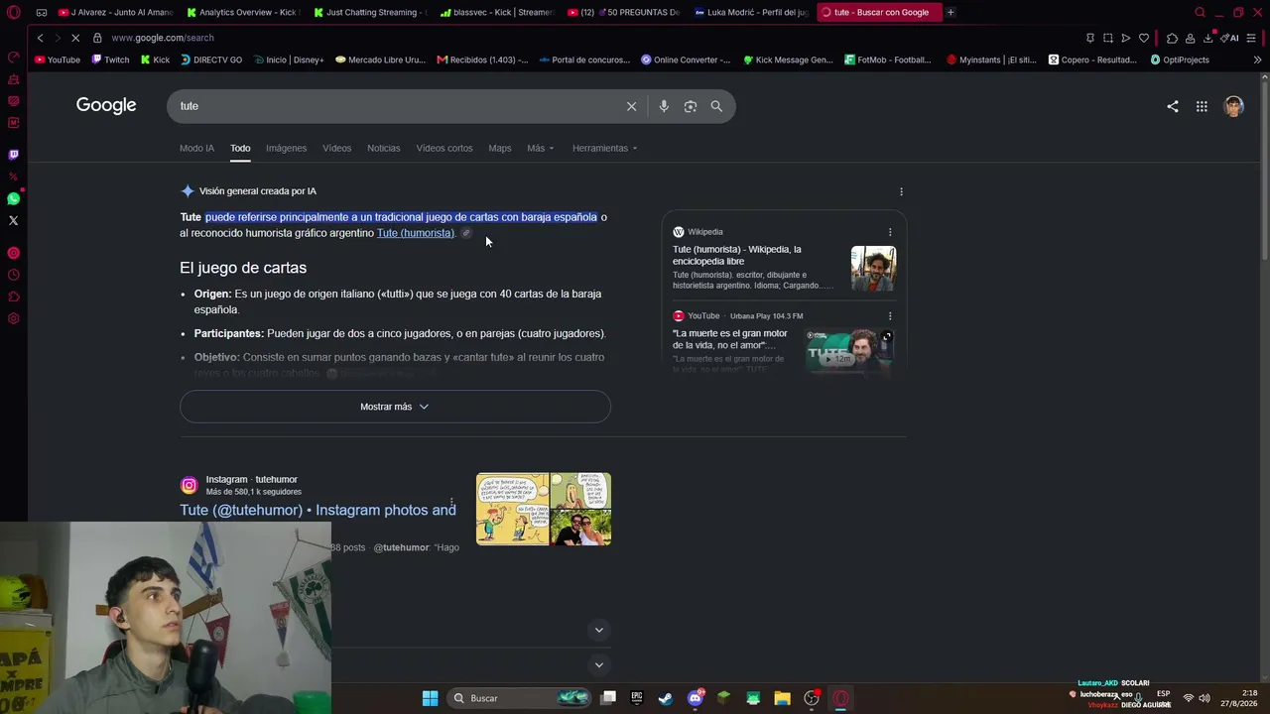Viewport: 1270px width, 714px height.
Task: Switch to the Luka Modrić browser tab
Action: pos(751,12)
